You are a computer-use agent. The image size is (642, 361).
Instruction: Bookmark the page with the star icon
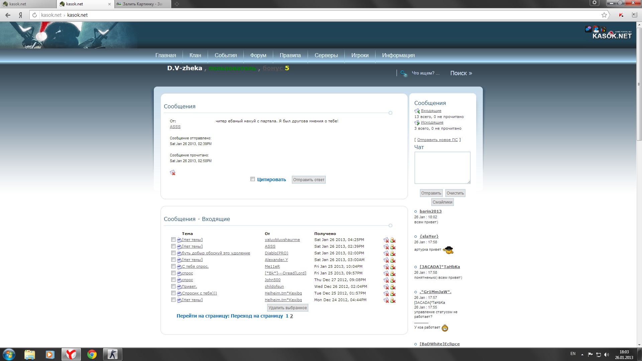(x=604, y=15)
